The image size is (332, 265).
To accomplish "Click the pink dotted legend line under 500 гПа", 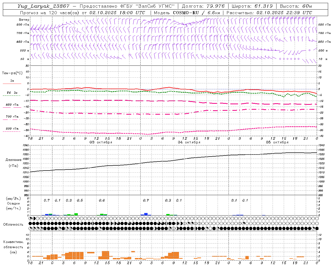I will coord(11,132).
